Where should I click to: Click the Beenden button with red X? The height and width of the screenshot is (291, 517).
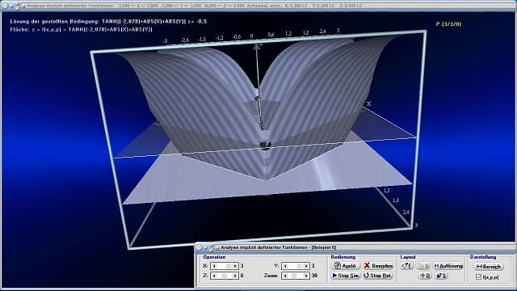378,266
